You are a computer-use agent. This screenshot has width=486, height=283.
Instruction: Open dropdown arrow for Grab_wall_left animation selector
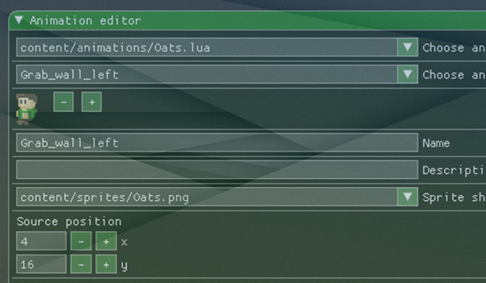[407, 74]
